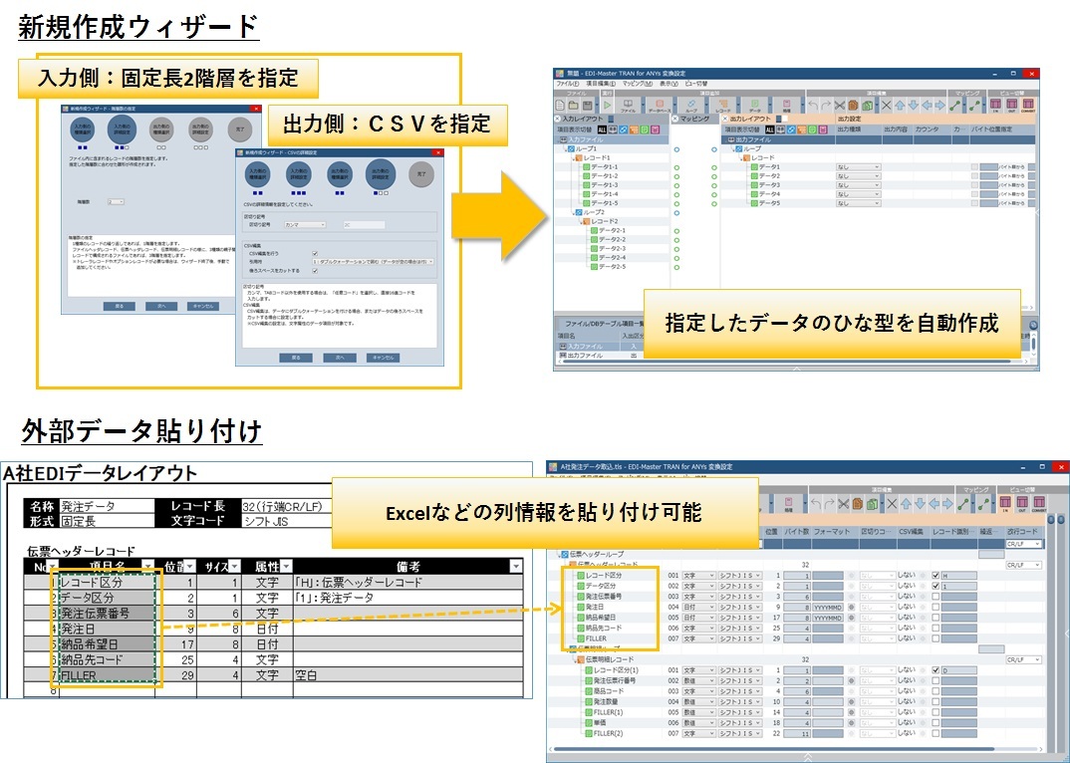This screenshot has height=763, width=1070.
Task: Select データ1-3 in the input layout tree
Action: [605, 184]
